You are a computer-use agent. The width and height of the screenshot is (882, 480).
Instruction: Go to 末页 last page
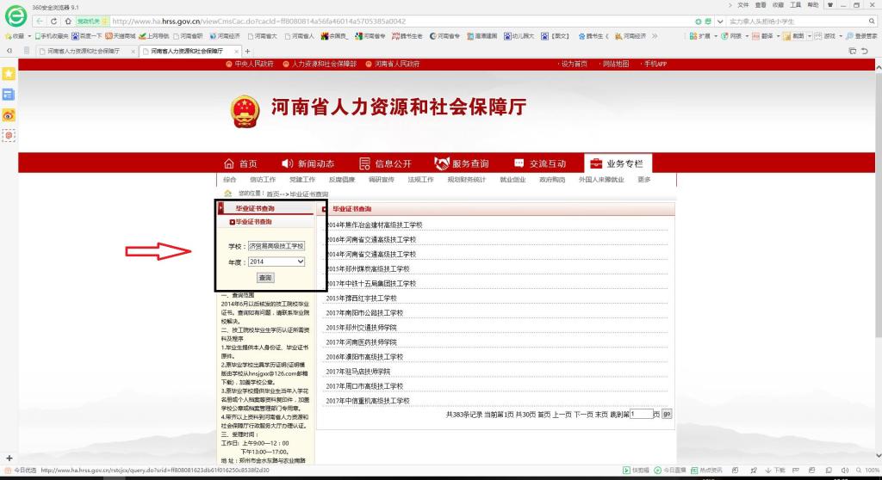601,415
